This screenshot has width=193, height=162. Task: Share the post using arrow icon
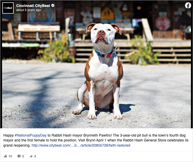click(31, 156)
